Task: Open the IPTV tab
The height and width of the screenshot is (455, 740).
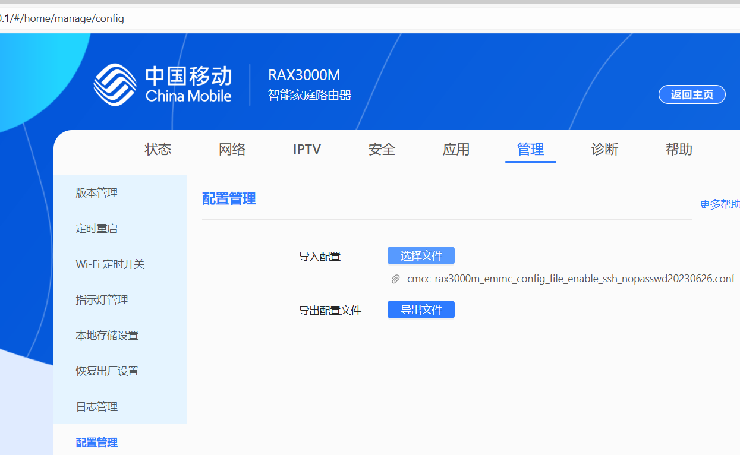Action: point(307,149)
